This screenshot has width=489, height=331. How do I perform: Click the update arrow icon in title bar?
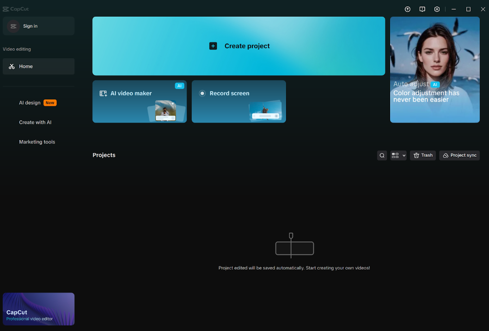click(408, 9)
